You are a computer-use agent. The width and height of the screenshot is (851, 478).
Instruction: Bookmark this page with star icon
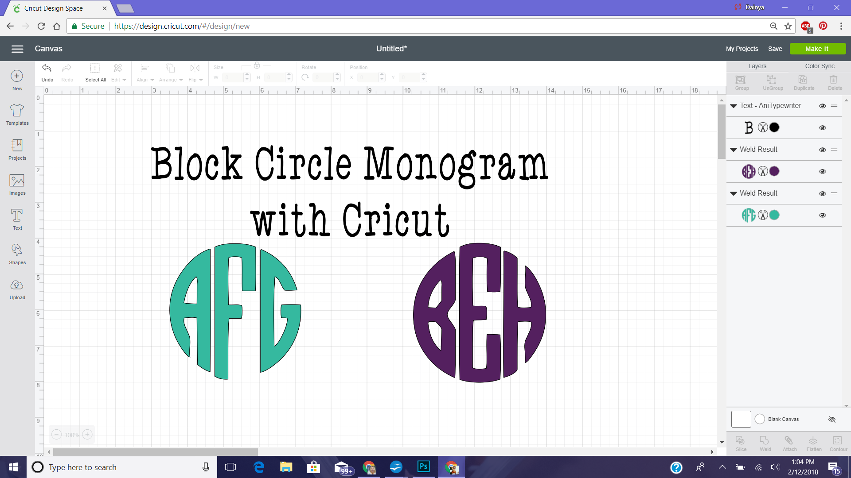[x=788, y=26]
